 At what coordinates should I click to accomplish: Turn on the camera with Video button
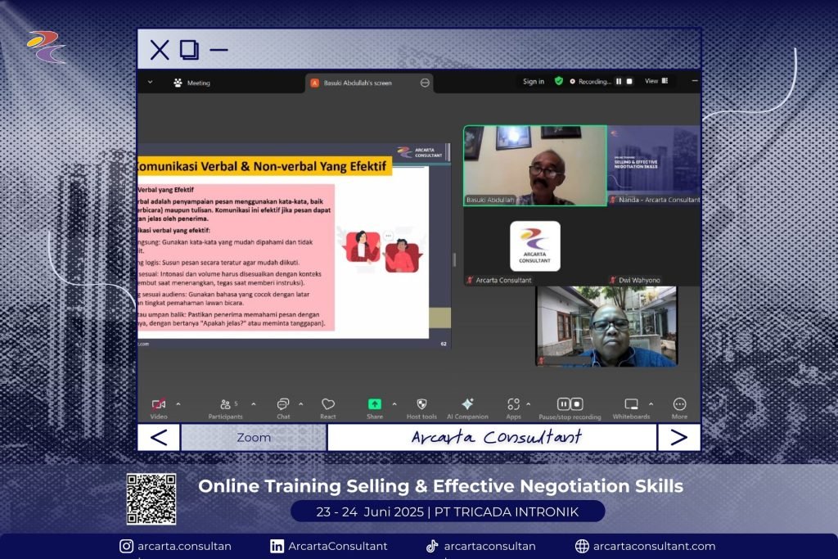pyautogui.click(x=159, y=404)
